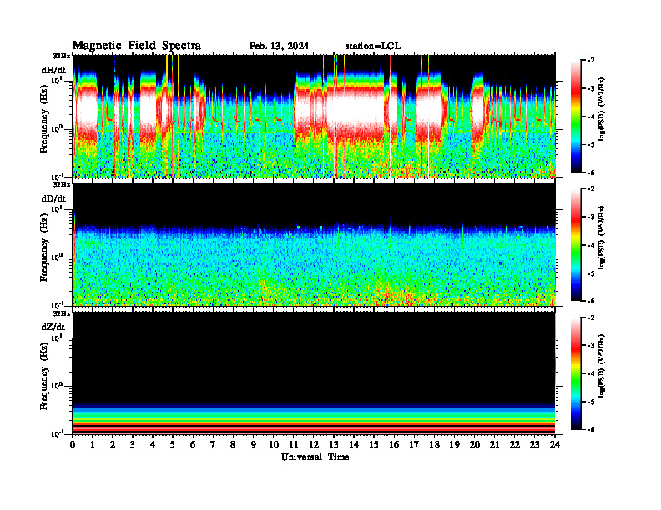Screen dimensions: 661x510
Task: Click hour tick label "5" on time axis
Action: 173,445
